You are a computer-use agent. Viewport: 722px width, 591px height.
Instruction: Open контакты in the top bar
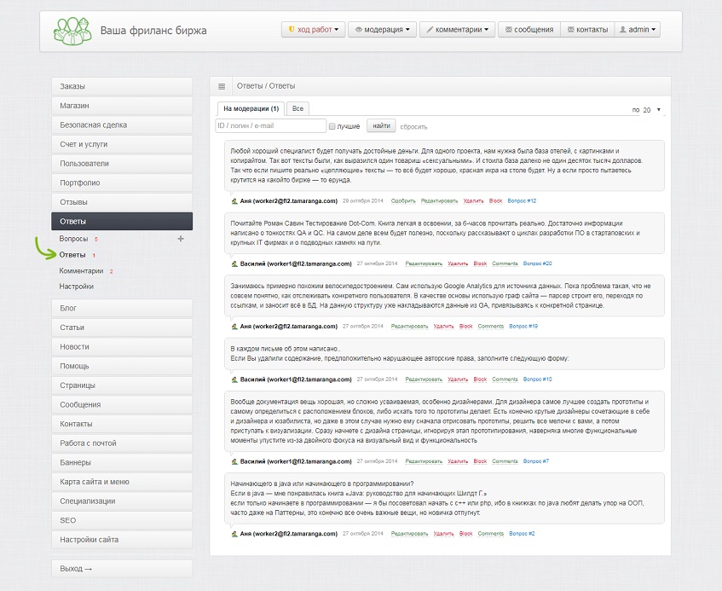(587, 30)
